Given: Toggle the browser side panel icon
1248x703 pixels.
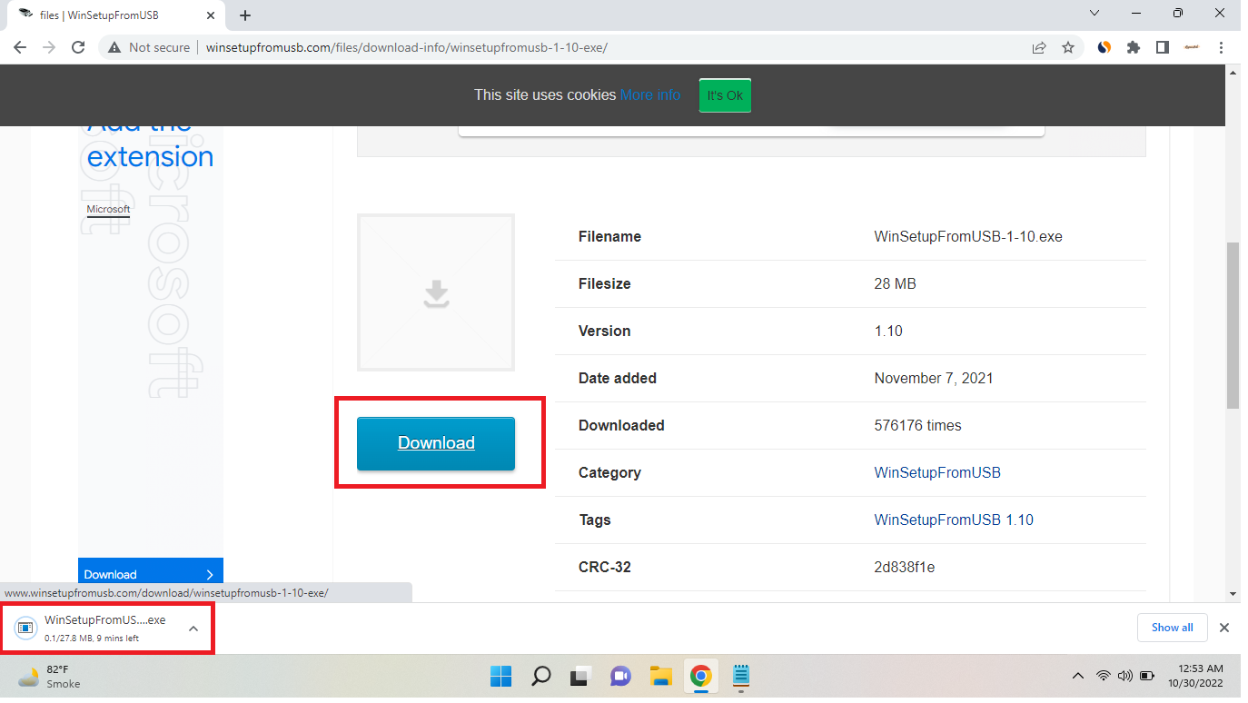Looking at the screenshot, I should pos(1162,47).
